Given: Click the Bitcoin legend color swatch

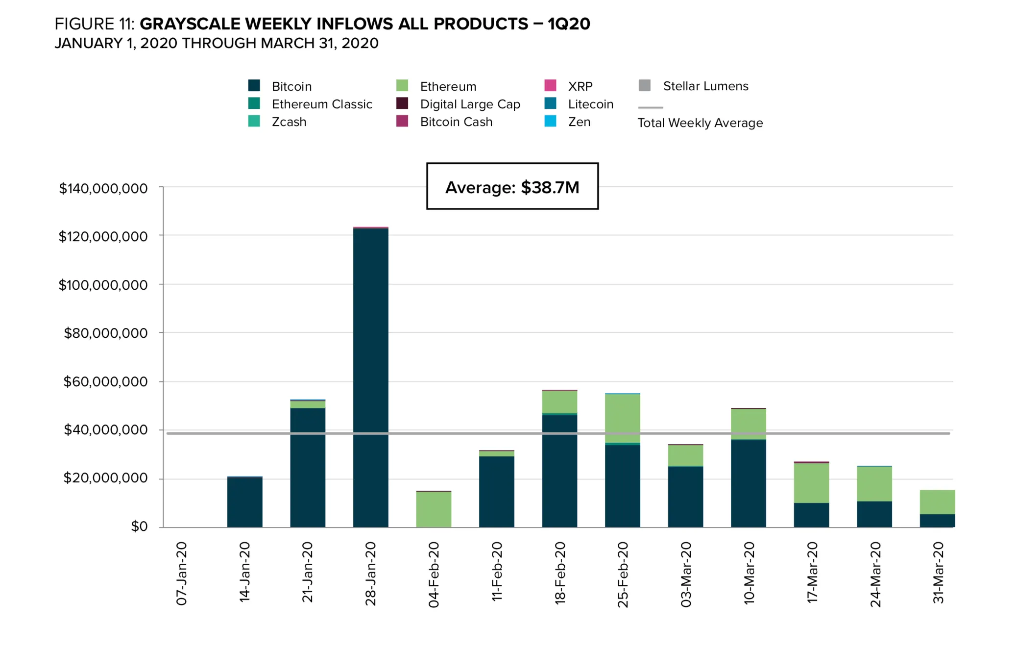Looking at the screenshot, I should tap(254, 86).
